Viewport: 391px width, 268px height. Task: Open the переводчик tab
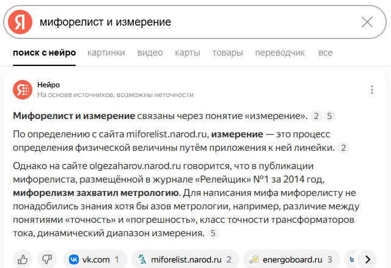(x=280, y=53)
